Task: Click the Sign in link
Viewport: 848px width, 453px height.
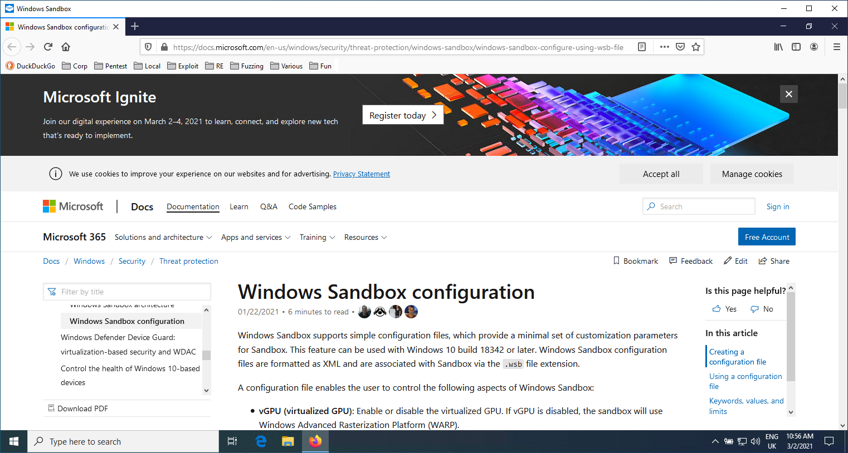Action: pos(778,206)
